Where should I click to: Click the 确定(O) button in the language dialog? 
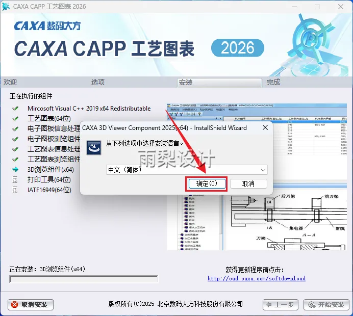point(207,184)
